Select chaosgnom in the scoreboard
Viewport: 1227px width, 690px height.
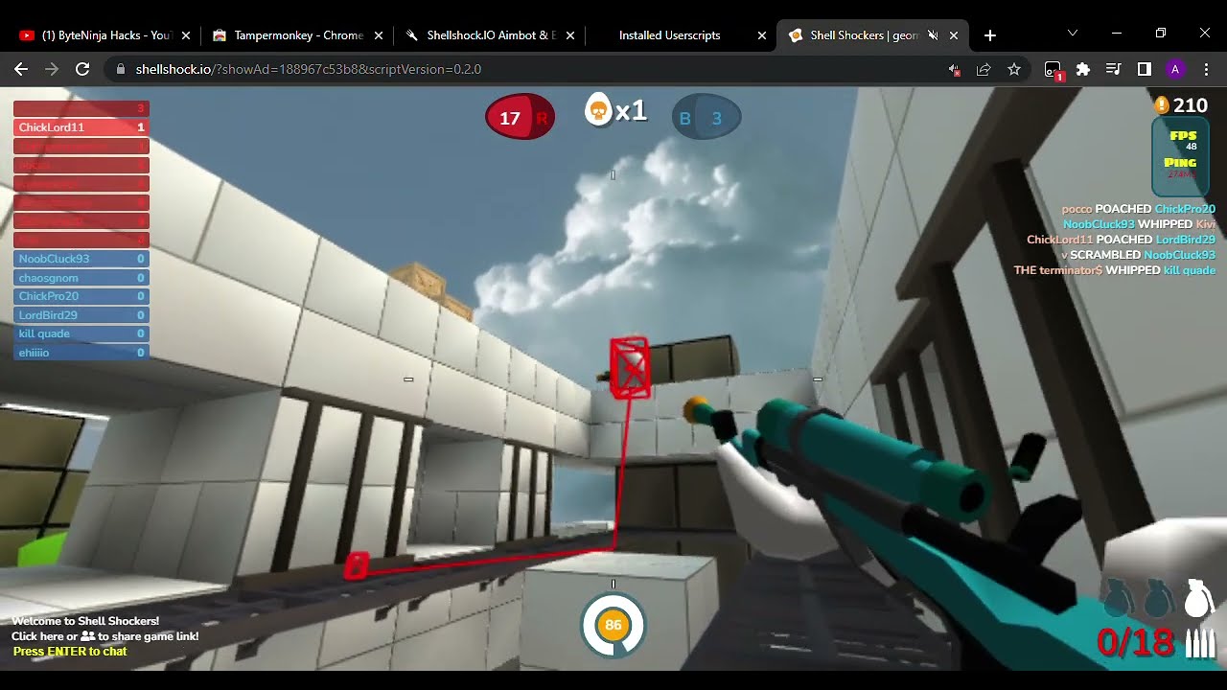point(81,278)
